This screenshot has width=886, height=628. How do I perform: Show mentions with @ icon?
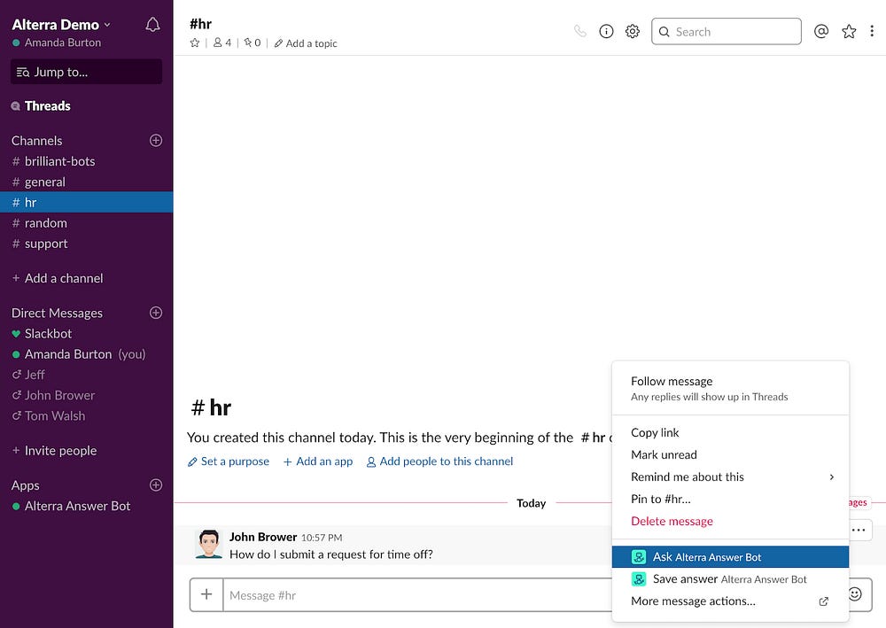coord(821,31)
